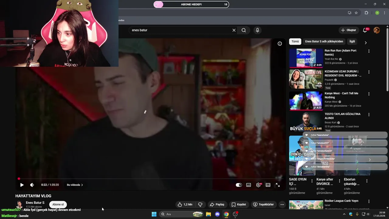This screenshot has width=389, height=219.
Task: Open the tray network icon
Action: pos(363,214)
